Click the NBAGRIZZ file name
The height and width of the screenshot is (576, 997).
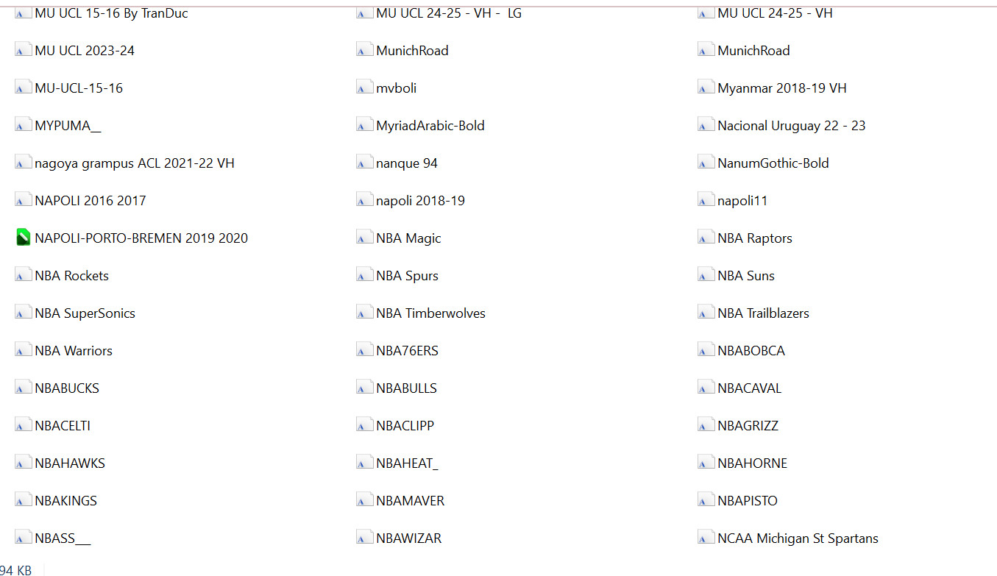pos(748,425)
